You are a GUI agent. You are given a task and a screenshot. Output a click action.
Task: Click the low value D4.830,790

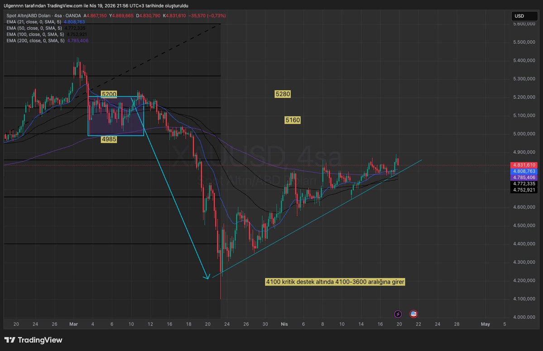pos(148,15)
